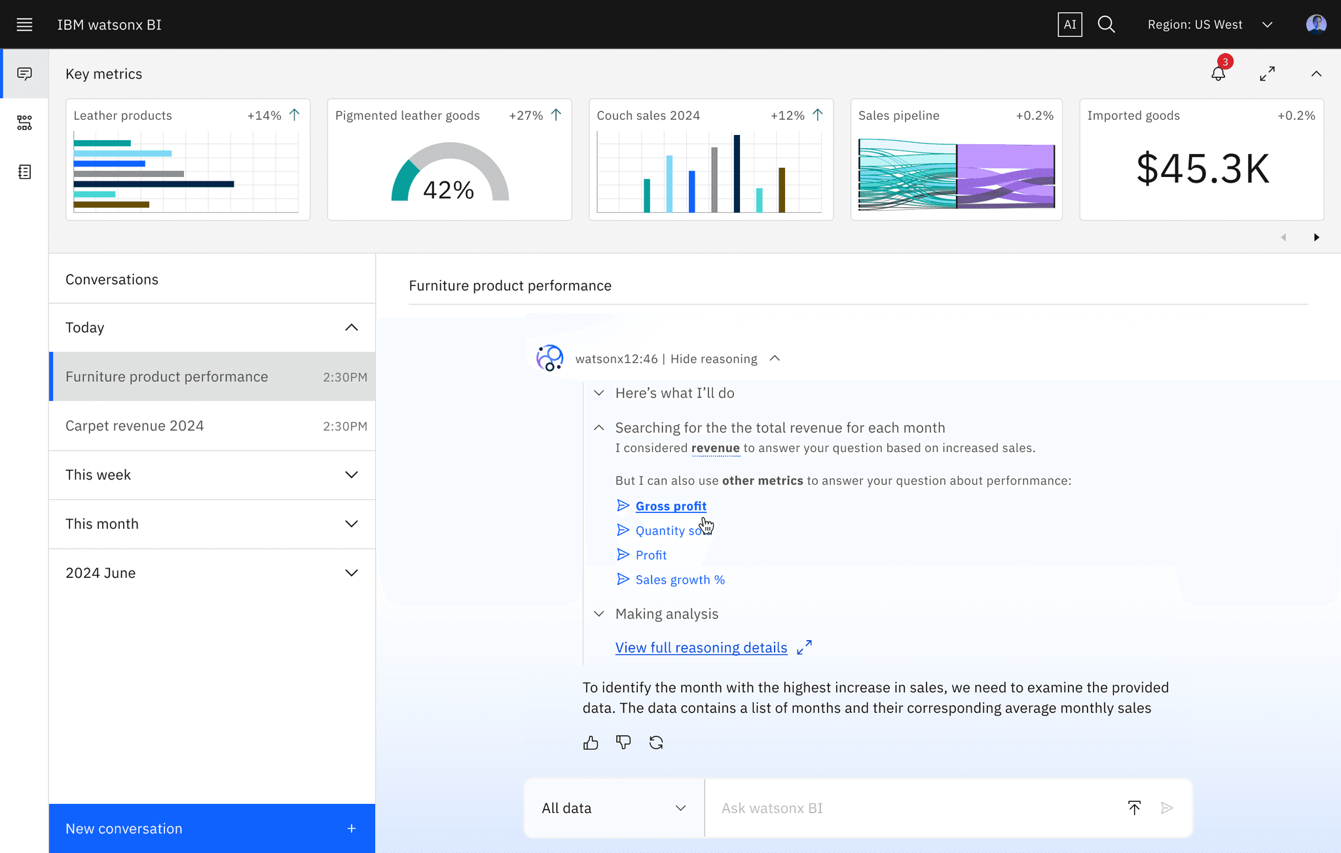This screenshot has width=1341, height=853.
Task: Click View full reasoning details link
Action: [701, 647]
